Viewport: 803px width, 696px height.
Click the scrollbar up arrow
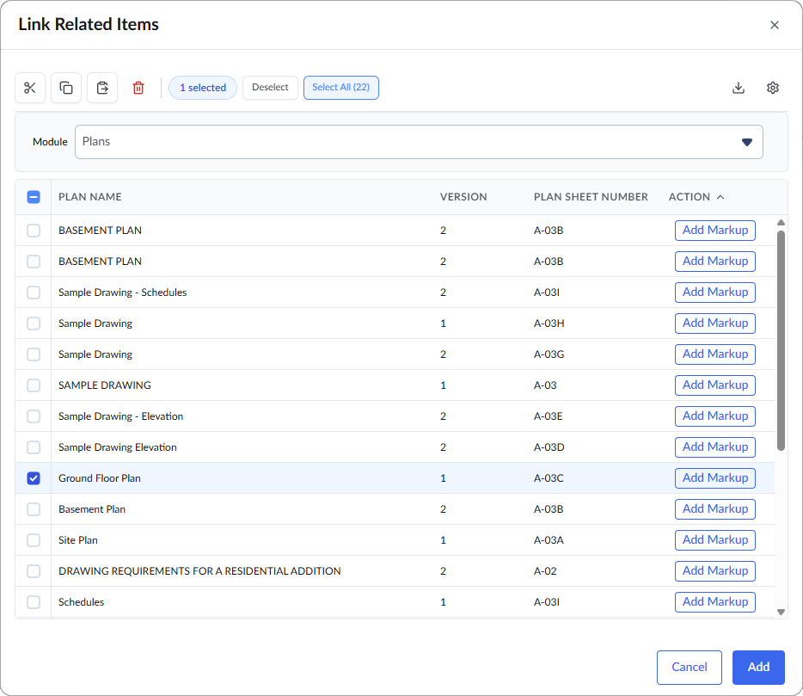pyautogui.click(x=781, y=223)
